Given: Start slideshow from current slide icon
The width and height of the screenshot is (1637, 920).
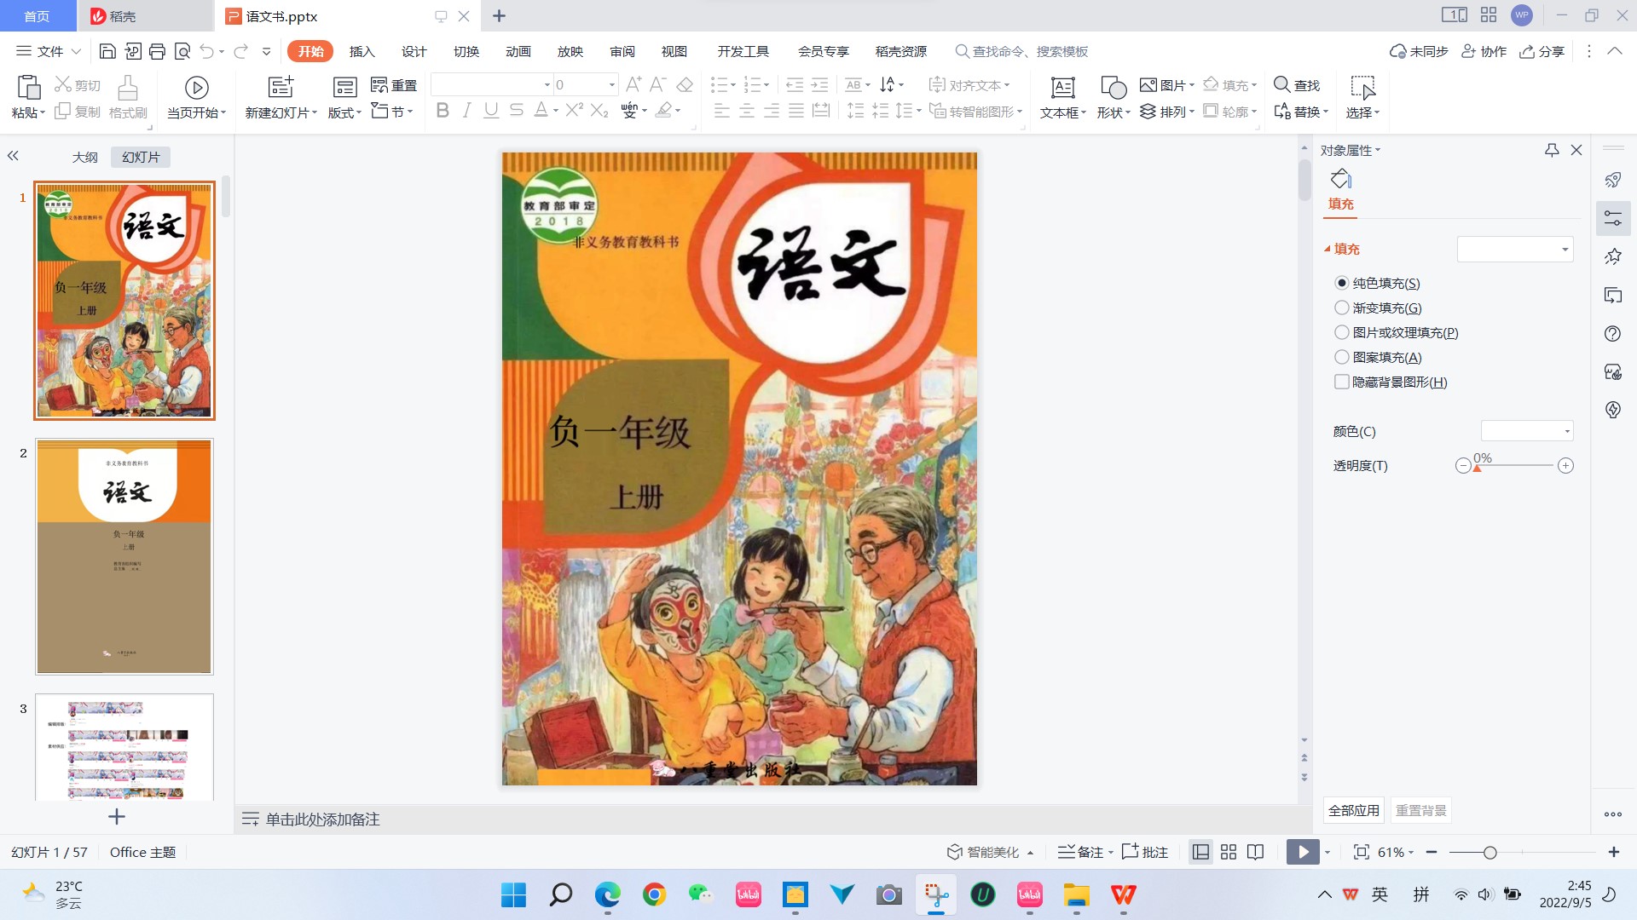Looking at the screenshot, I should click(x=197, y=87).
